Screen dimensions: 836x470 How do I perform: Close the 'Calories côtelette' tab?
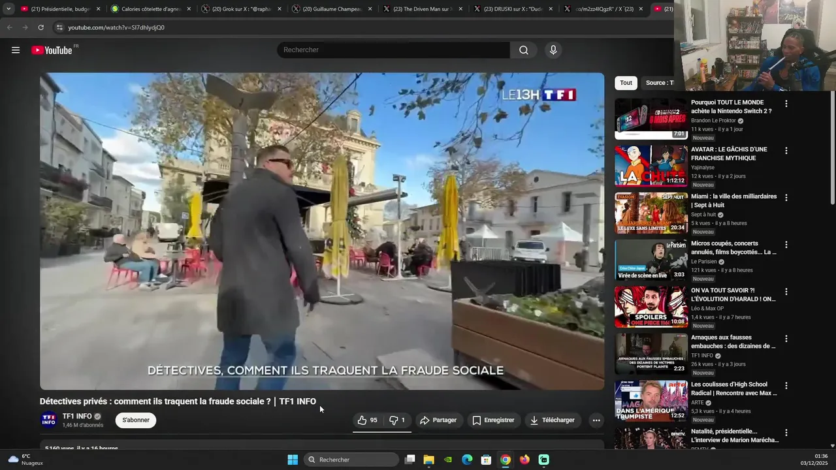click(189, 9)
